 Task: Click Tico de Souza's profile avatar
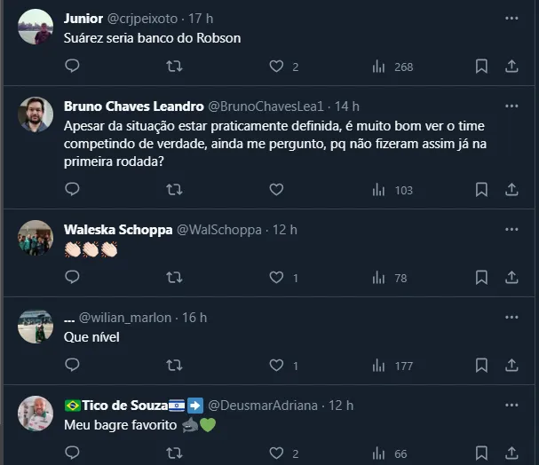(x=36, y=414)
